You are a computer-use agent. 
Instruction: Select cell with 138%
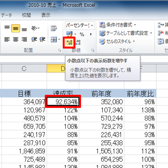coord(140,110)
